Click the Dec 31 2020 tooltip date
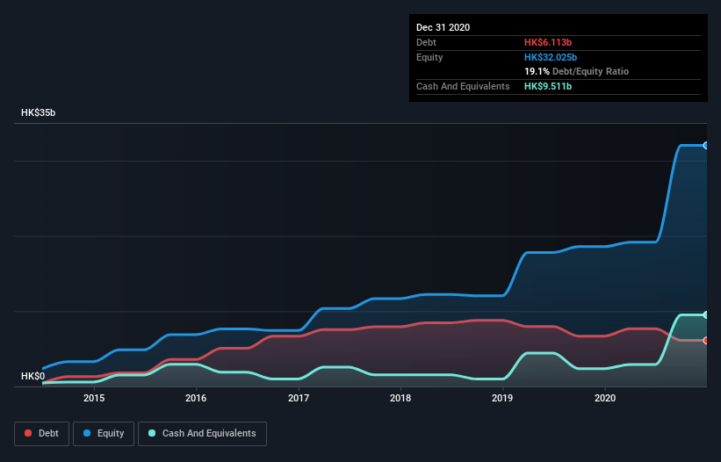The width and height of the screenshot is (721, 462). pyautogui.click(x=443, y=27)
